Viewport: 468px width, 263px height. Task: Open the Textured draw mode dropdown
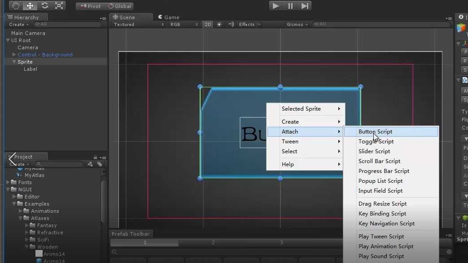139,25
